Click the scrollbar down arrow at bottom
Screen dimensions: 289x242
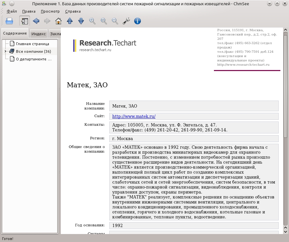click(x=285, y=232)
